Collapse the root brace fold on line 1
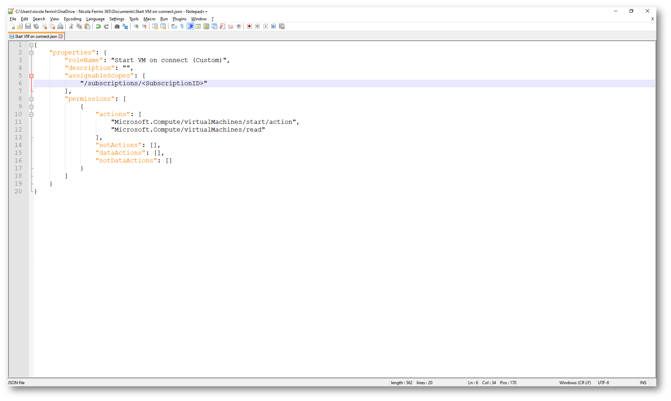671x401 pixels. point(31,45)
